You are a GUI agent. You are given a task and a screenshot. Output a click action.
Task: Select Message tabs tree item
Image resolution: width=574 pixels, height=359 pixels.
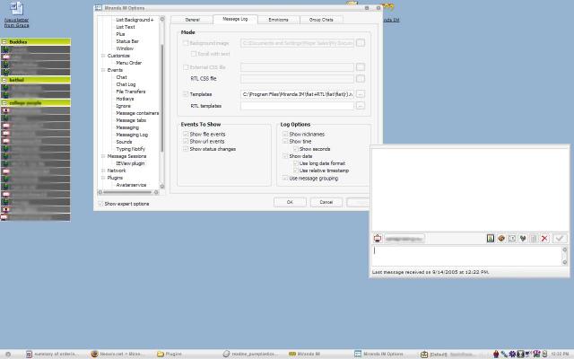click(131, 120)
